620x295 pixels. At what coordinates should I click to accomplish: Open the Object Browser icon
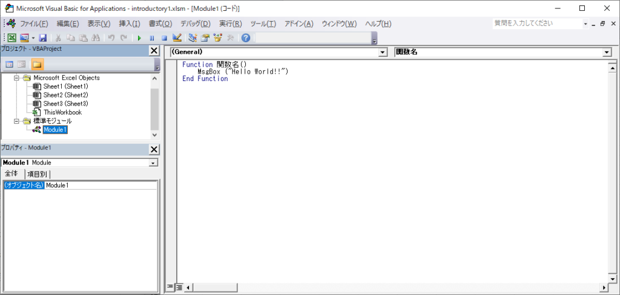pos(217,37)
